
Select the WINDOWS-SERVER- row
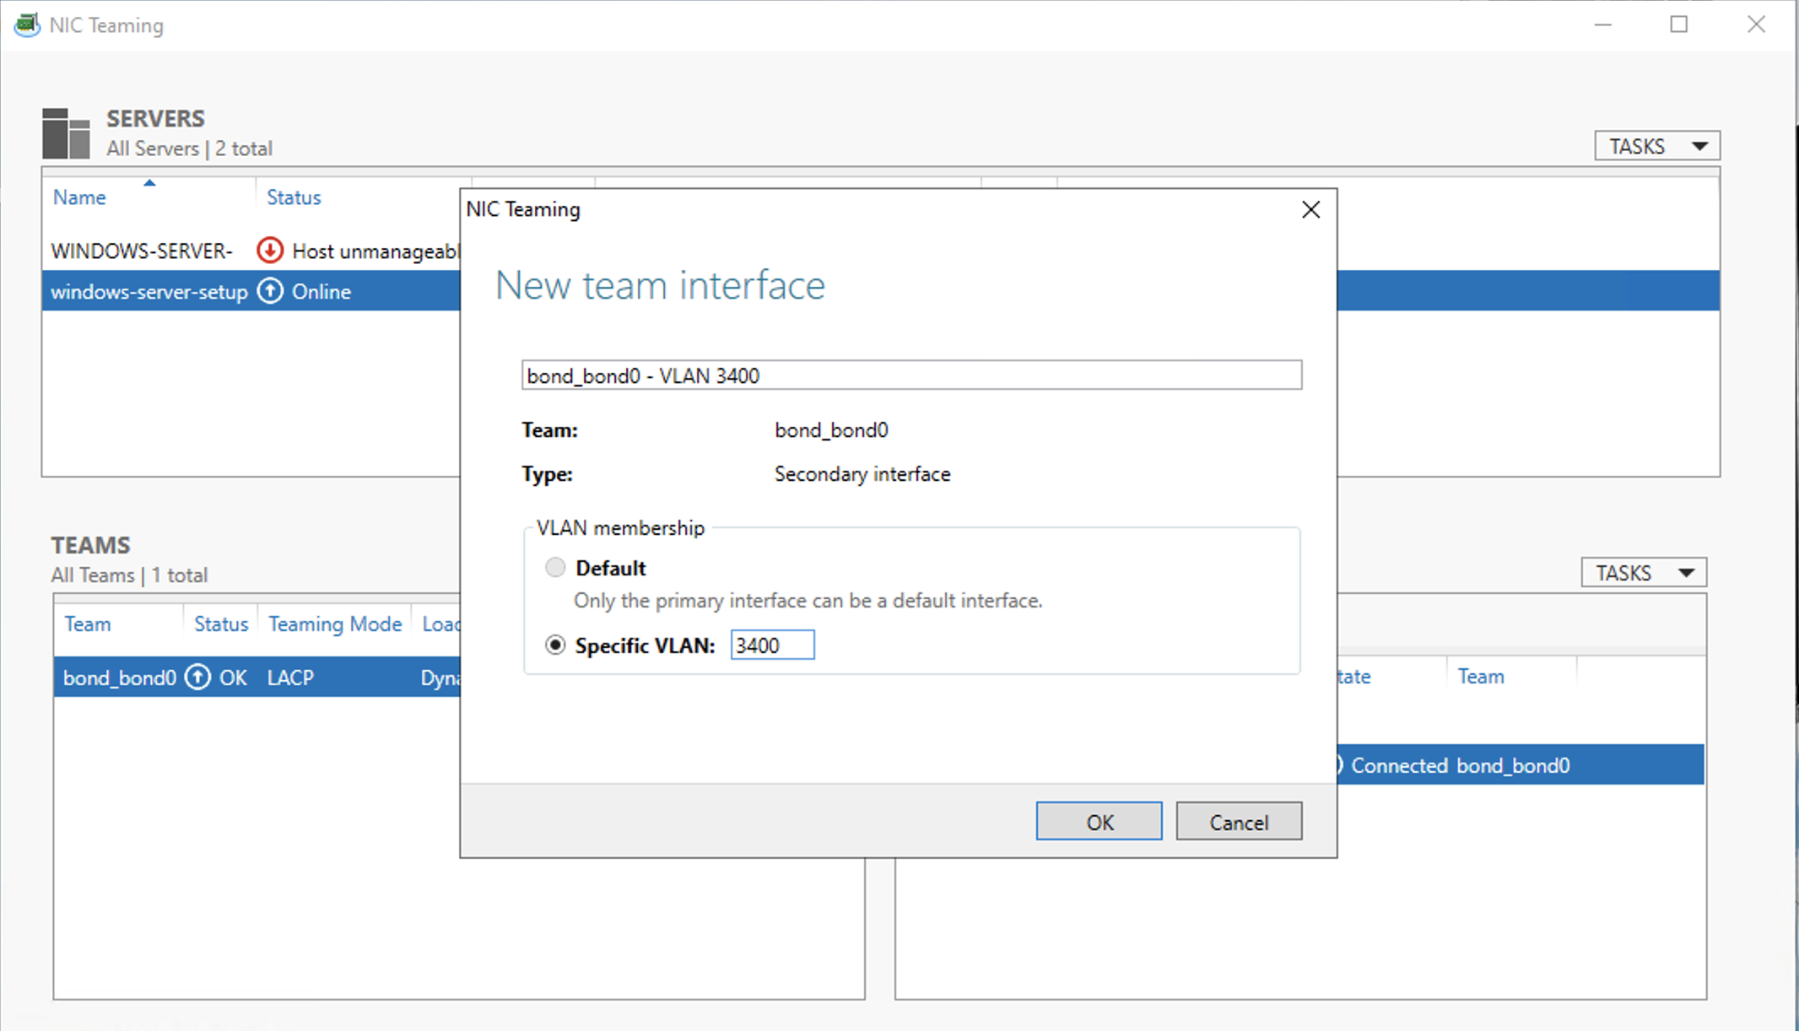click(251, 251)
